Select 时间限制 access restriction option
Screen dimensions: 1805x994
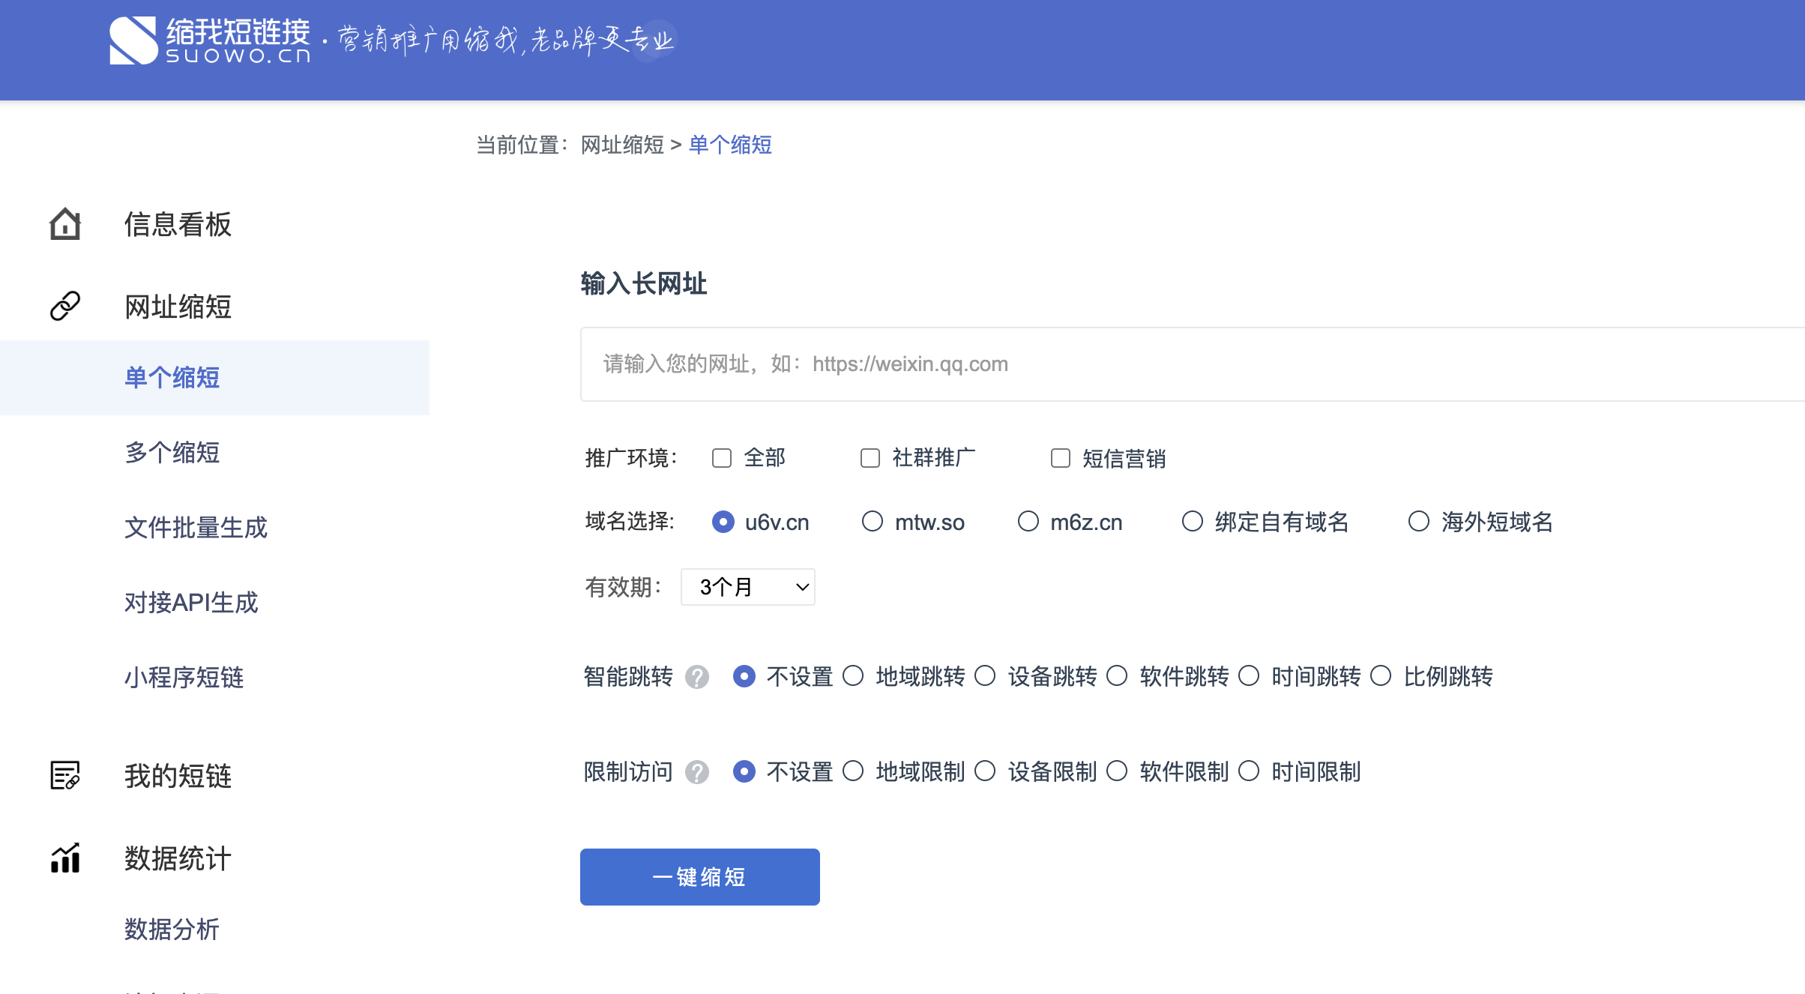[x=1250, y=771]
